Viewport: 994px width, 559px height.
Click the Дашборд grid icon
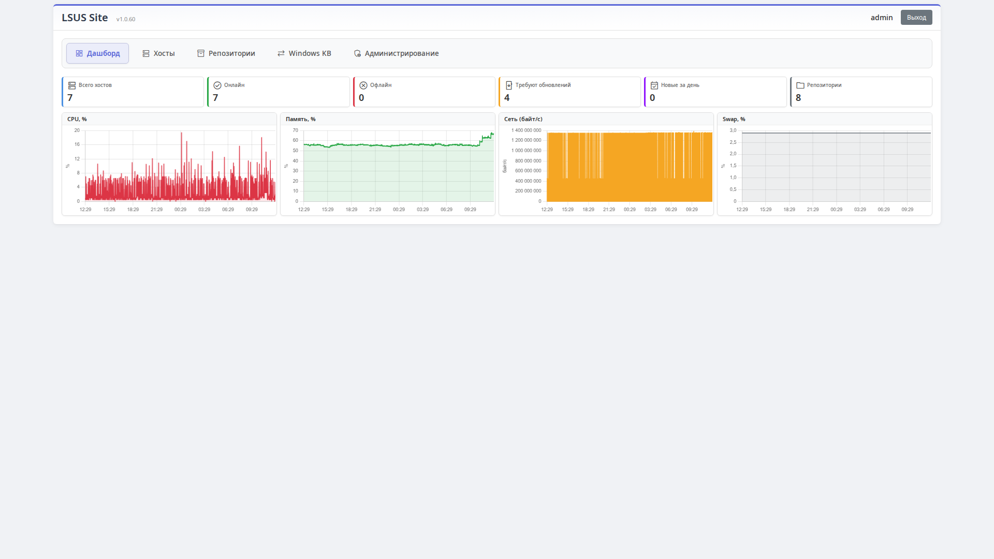coord(79,53)
